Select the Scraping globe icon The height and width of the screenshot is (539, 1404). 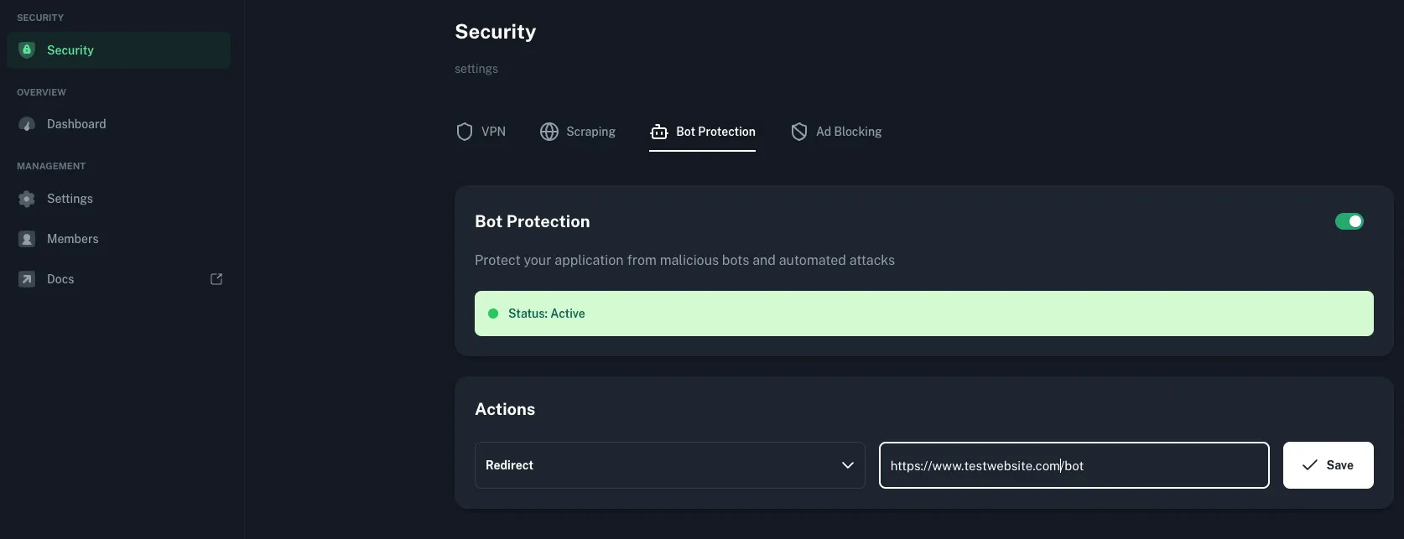pos(549,132)
